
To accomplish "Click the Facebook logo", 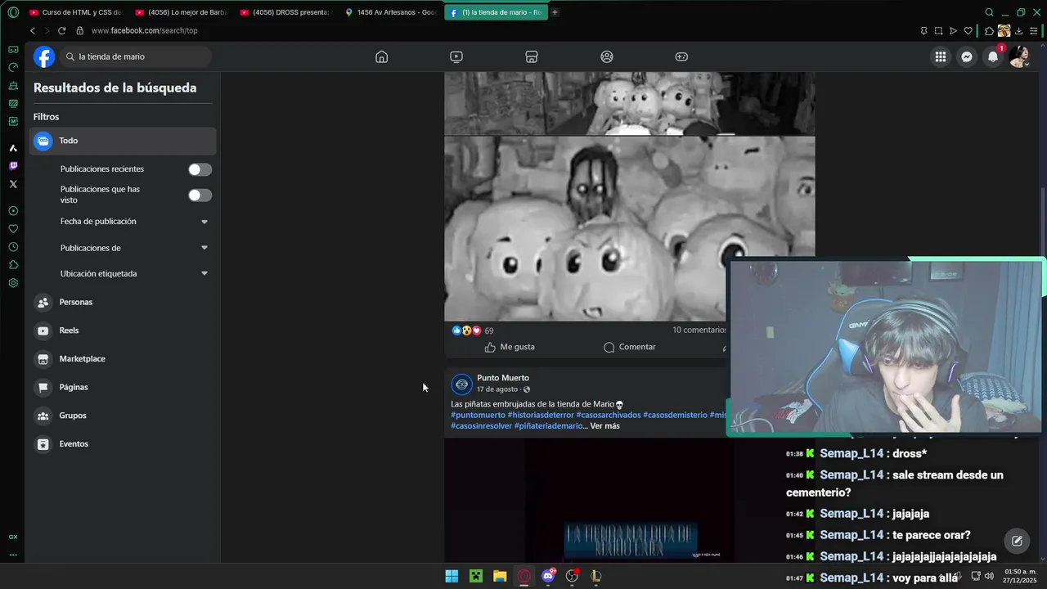I will [44, 56].
